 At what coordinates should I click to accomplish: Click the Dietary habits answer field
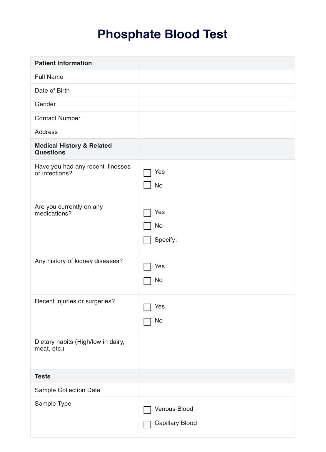[217, 352]
